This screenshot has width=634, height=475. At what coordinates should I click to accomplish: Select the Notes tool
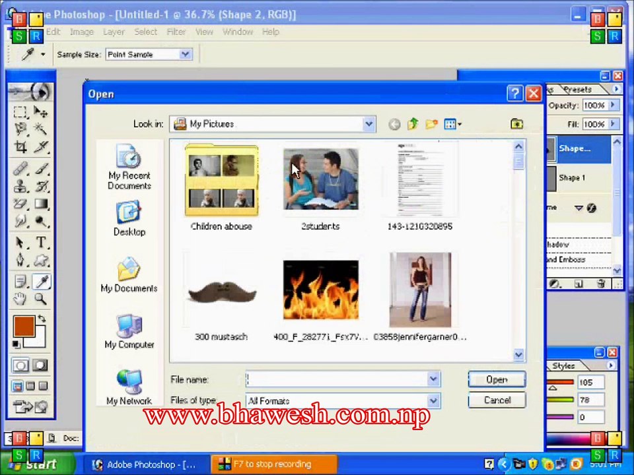tap(20, 281)
